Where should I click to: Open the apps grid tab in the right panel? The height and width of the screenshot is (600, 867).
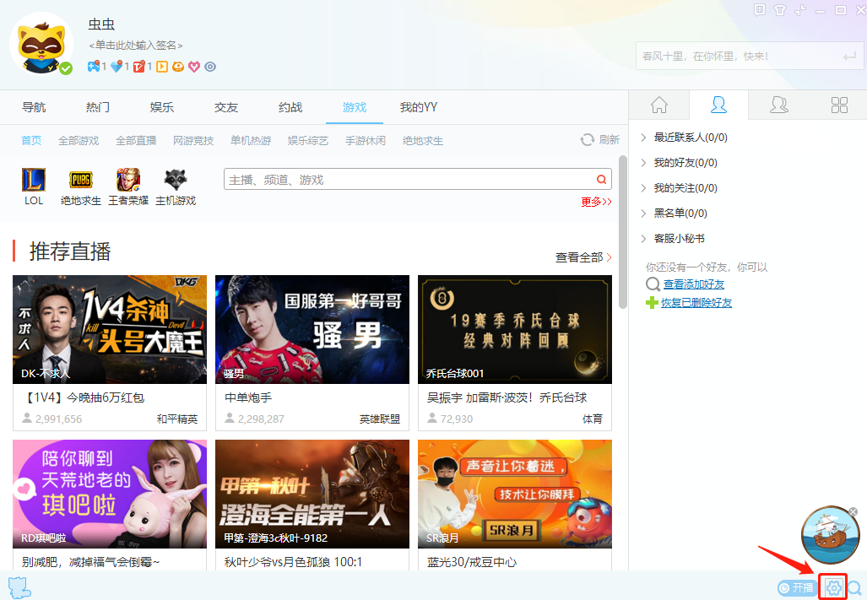point(839,105)
